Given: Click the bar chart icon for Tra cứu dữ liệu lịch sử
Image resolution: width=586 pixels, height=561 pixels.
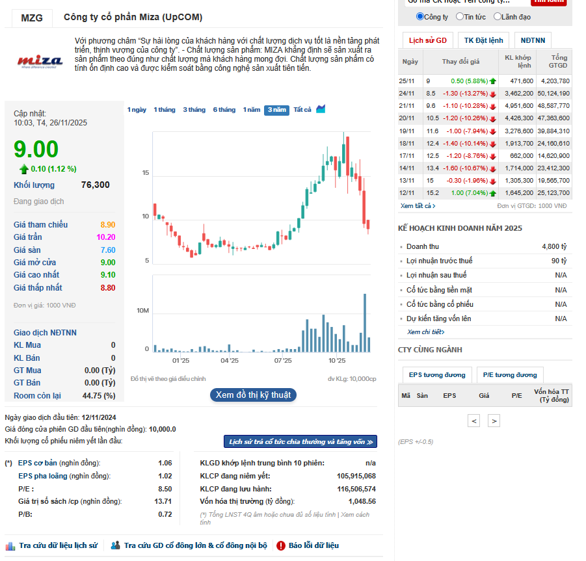Looking at the screenshot, I should 10,545.
